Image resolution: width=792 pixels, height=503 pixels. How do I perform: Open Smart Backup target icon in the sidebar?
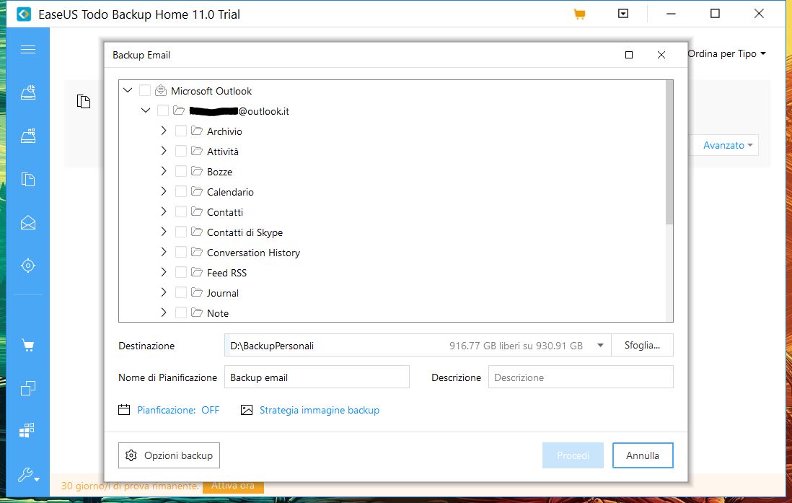coord(28,266)
